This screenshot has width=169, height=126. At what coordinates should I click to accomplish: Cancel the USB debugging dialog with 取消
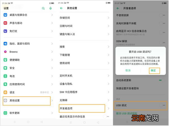tap(128, 70)
